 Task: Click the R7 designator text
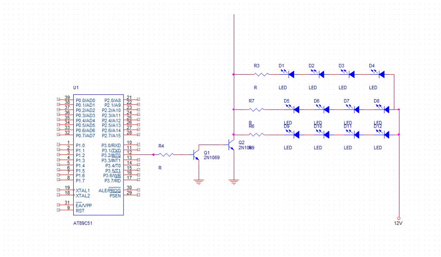click(252, 101)
